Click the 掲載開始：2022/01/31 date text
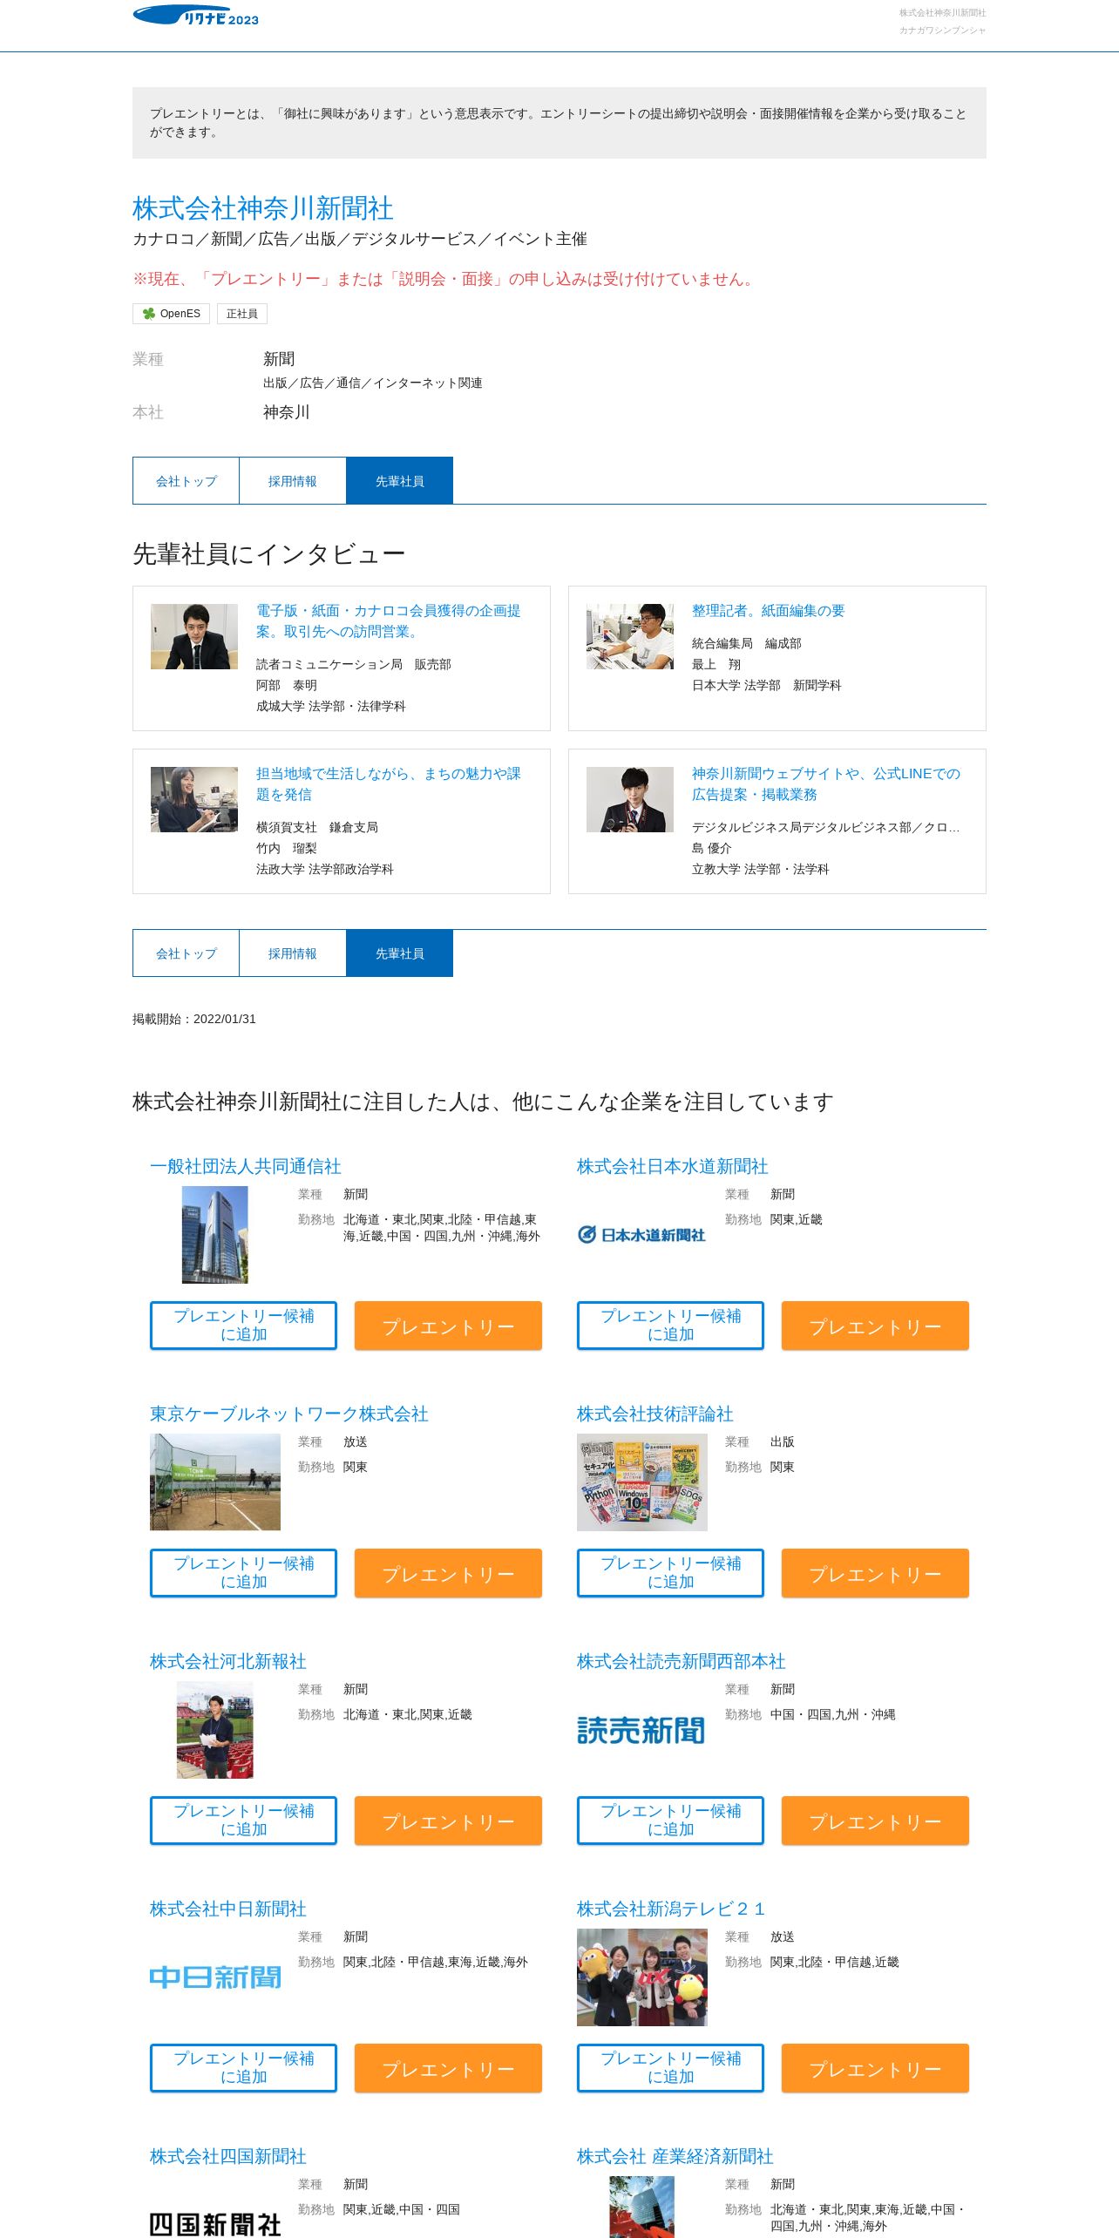Viewport: 1119px width, 2238px height. coord(194,1019)
